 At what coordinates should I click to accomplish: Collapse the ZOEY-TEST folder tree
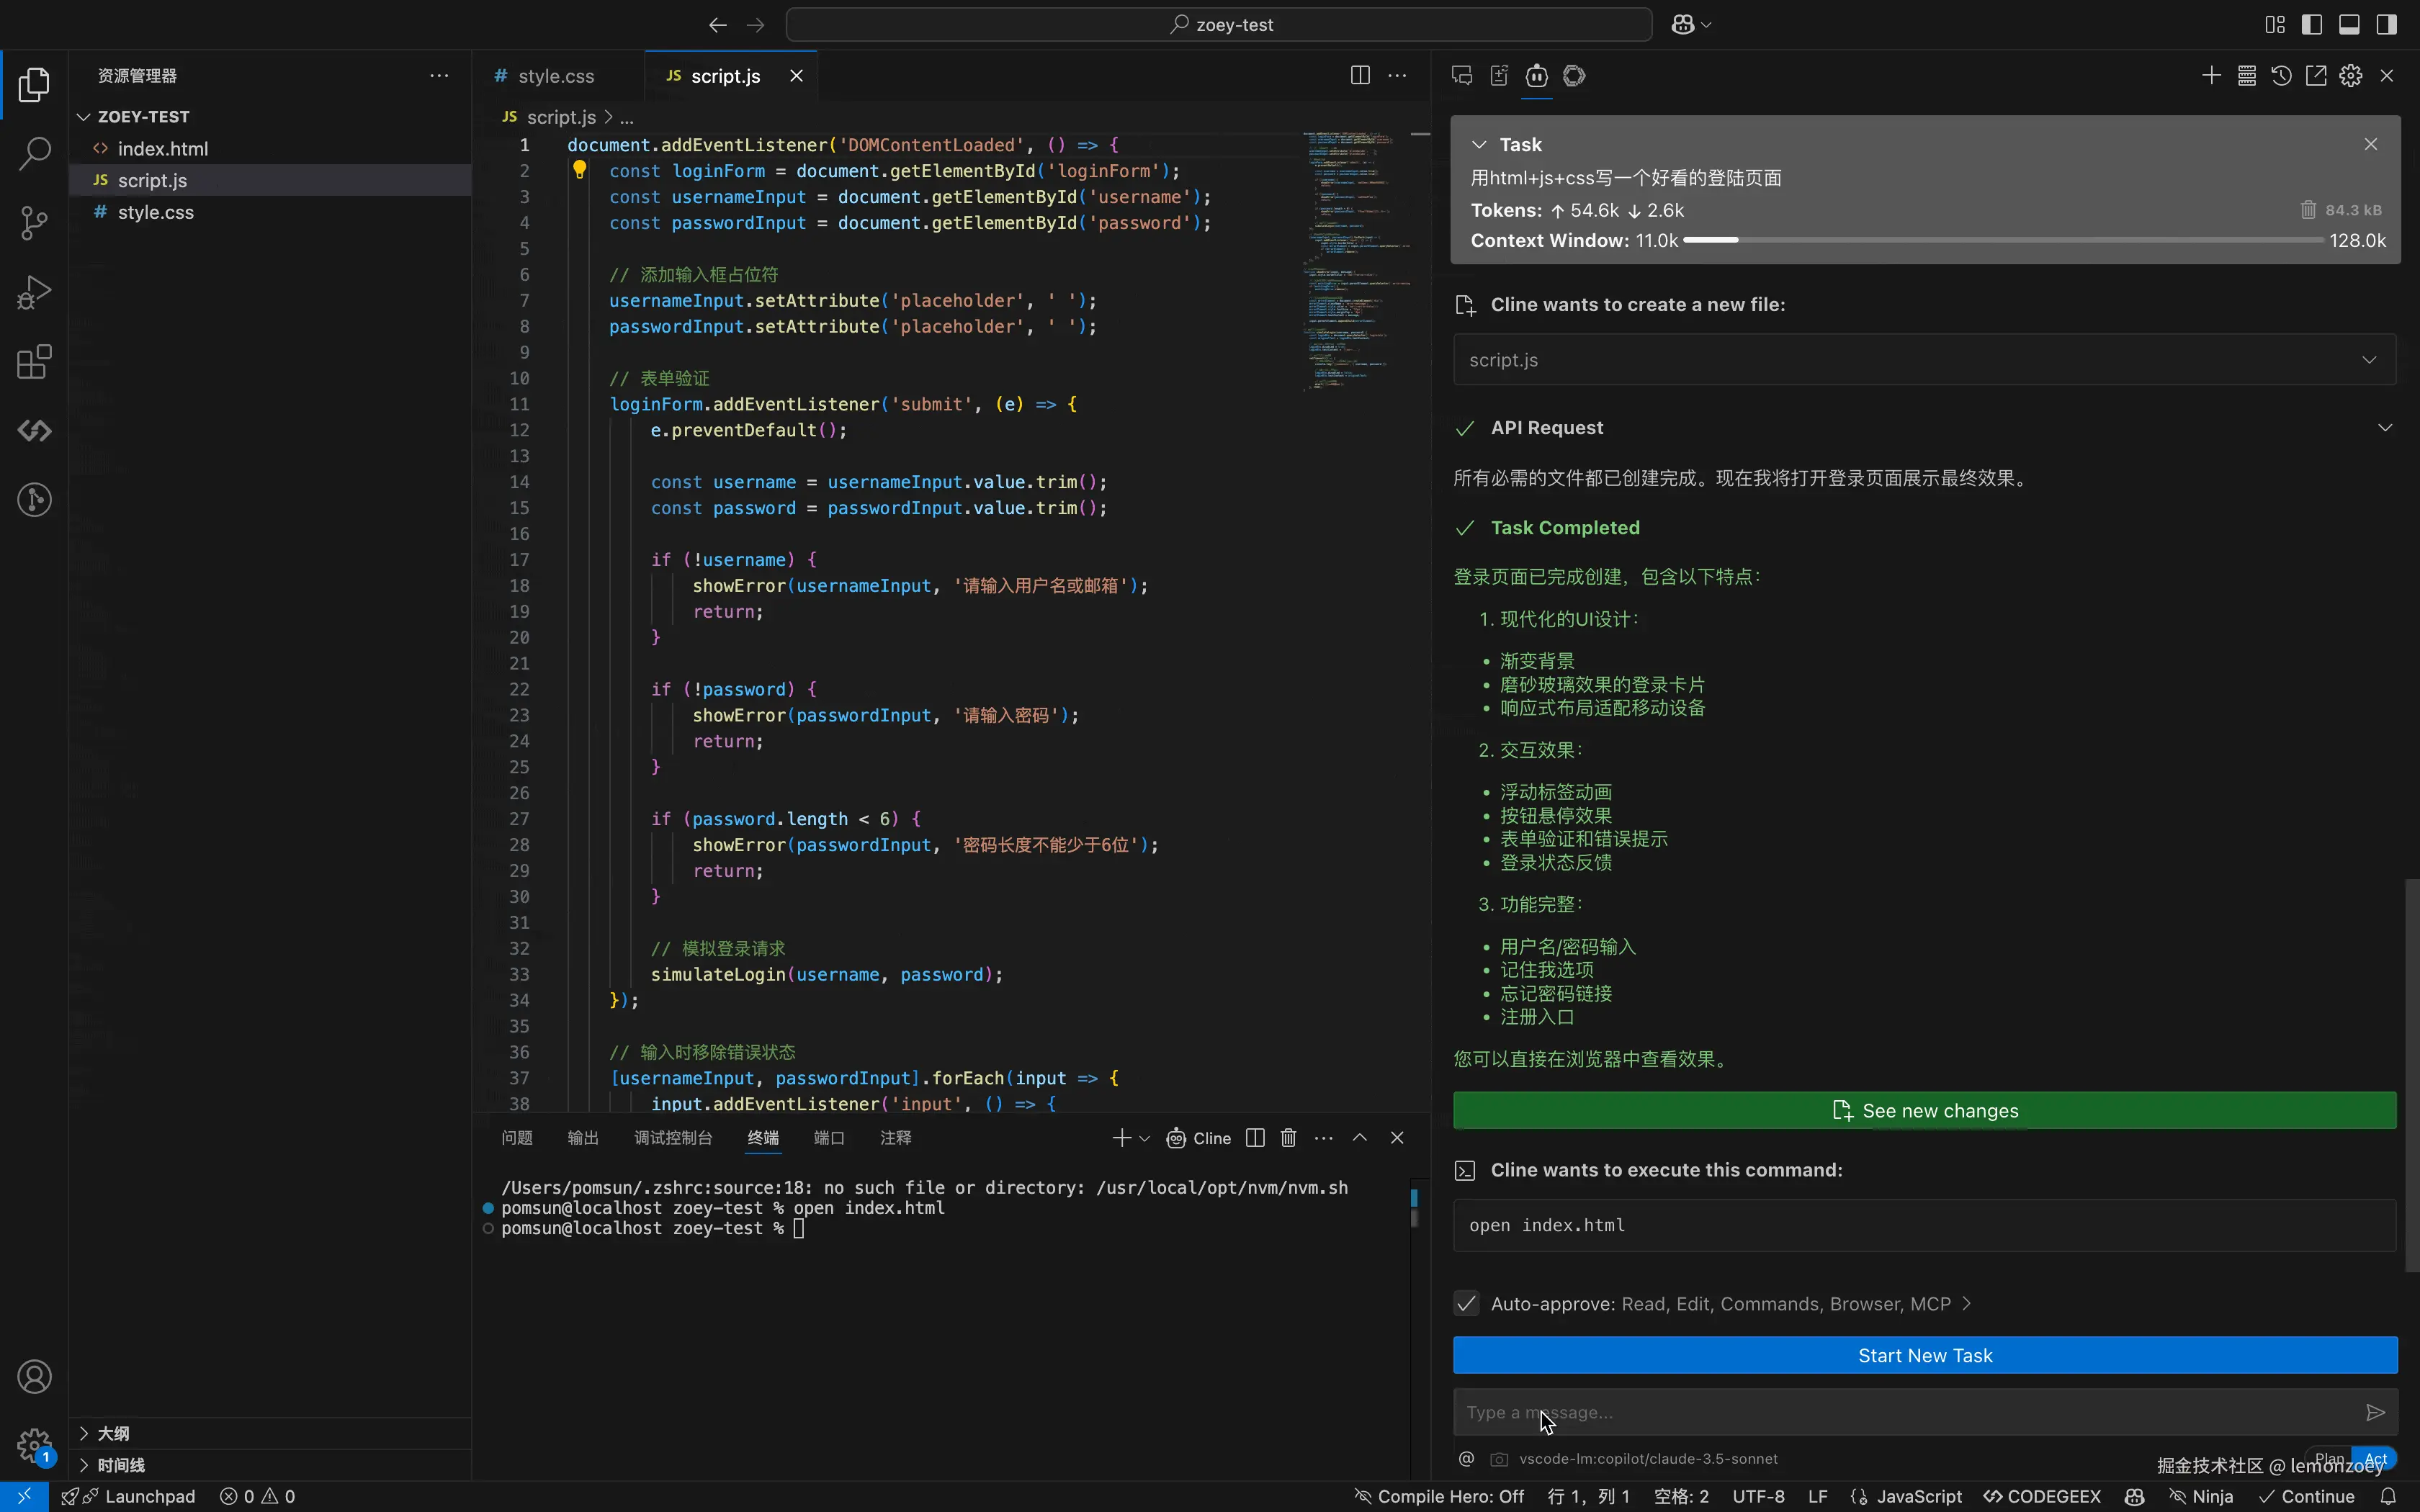84,117
